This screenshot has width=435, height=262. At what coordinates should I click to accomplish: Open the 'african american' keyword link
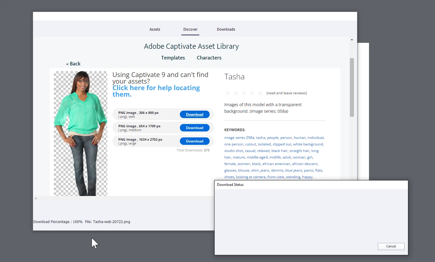(276, 164)
